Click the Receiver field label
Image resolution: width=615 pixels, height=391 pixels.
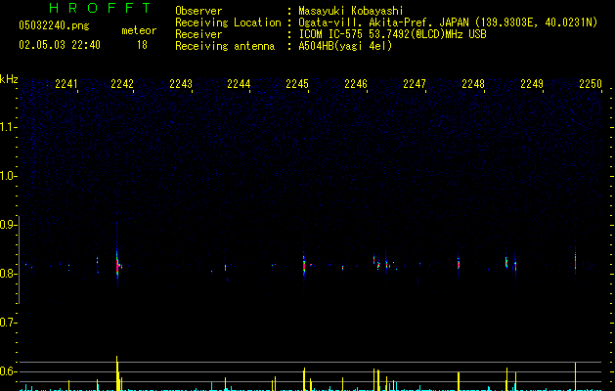198,34
